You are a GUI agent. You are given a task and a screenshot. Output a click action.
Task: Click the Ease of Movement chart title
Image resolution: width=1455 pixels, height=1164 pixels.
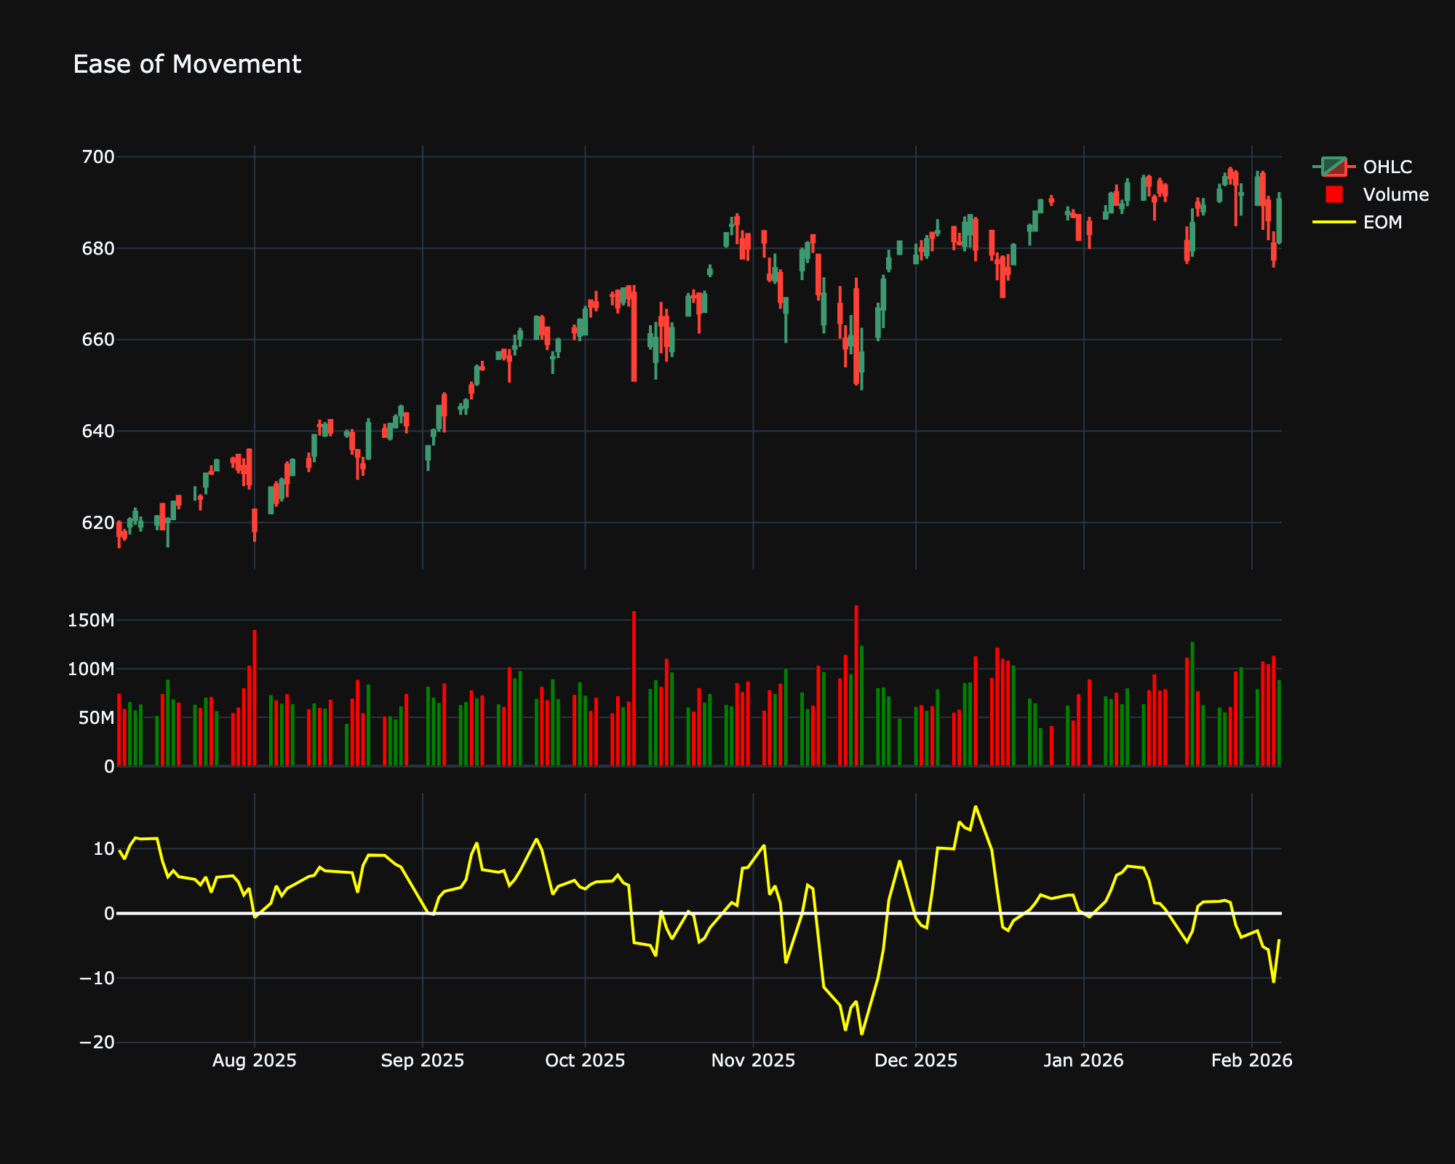[x=187, y=65]
